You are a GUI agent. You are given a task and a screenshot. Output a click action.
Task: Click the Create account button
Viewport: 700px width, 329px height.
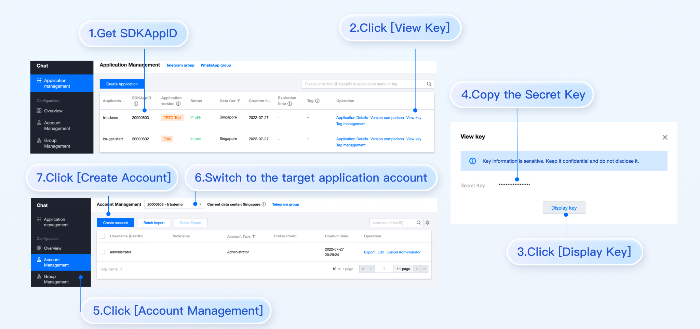(116, 223)
